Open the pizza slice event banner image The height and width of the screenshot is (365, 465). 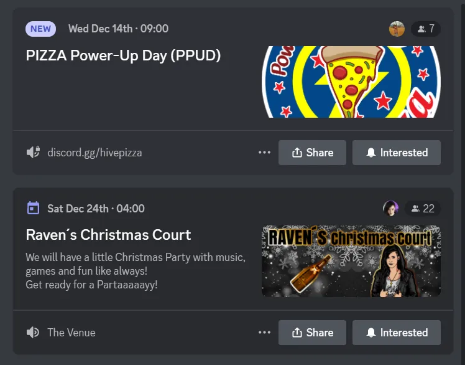[351, 82]
